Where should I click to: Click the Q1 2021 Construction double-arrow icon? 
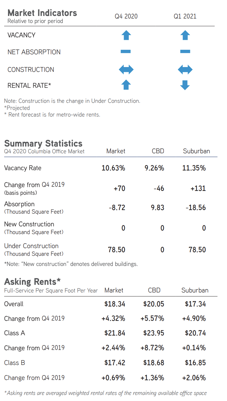pos(185,69)
